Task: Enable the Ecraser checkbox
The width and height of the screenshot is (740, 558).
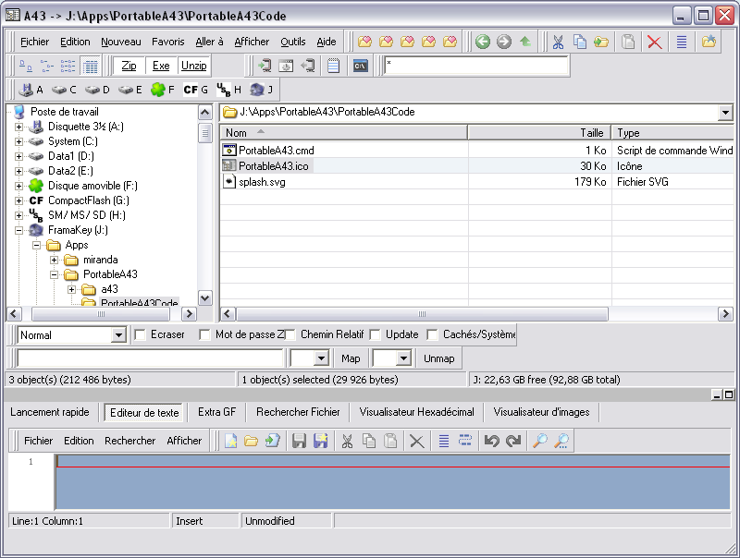Action: 140,334
